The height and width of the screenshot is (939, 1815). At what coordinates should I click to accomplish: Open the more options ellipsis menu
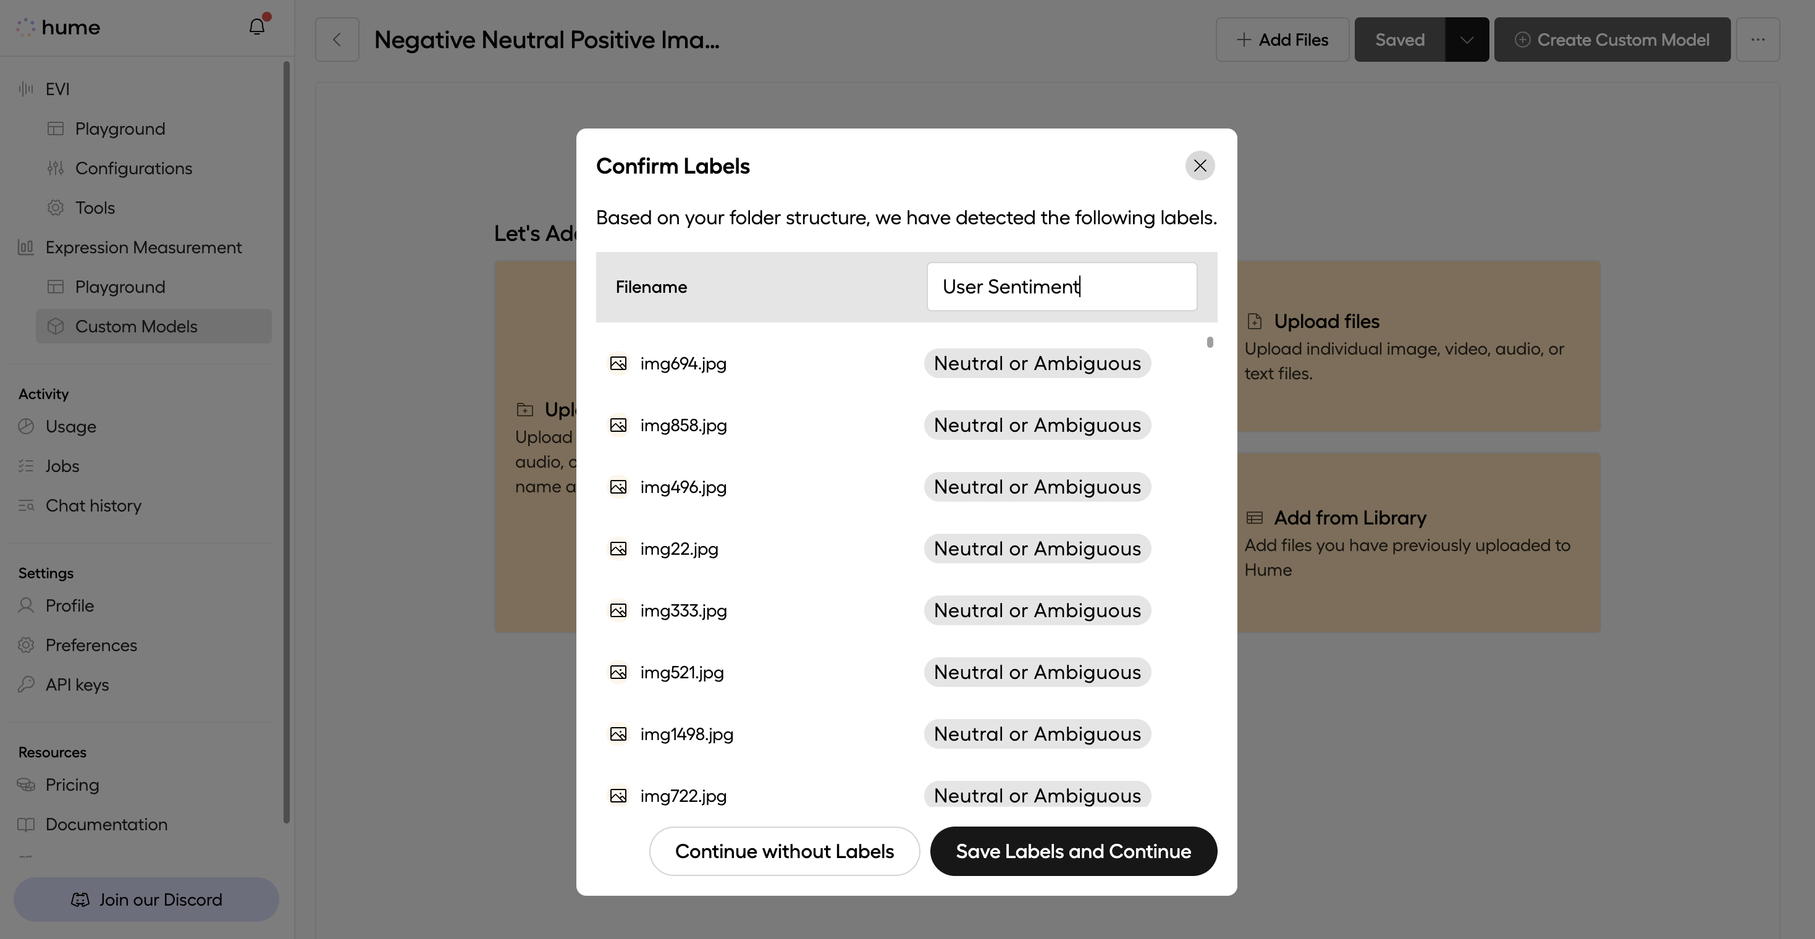1759,40
